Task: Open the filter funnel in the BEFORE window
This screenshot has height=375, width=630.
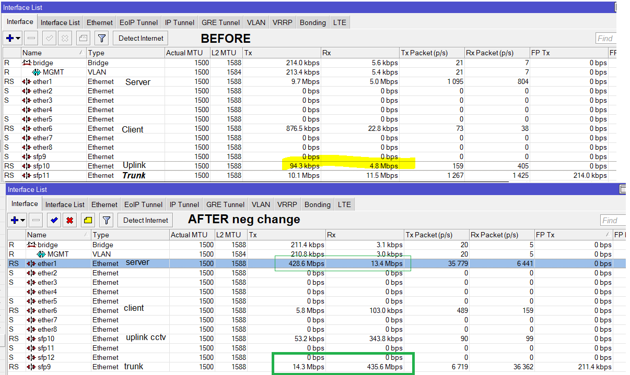Action: point(101,38)
